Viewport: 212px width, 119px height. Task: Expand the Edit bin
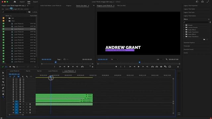pos(7,18)
